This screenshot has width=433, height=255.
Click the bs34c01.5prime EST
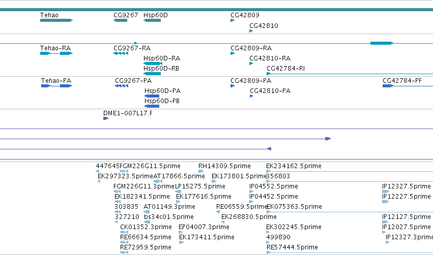[x=147, y=222]
